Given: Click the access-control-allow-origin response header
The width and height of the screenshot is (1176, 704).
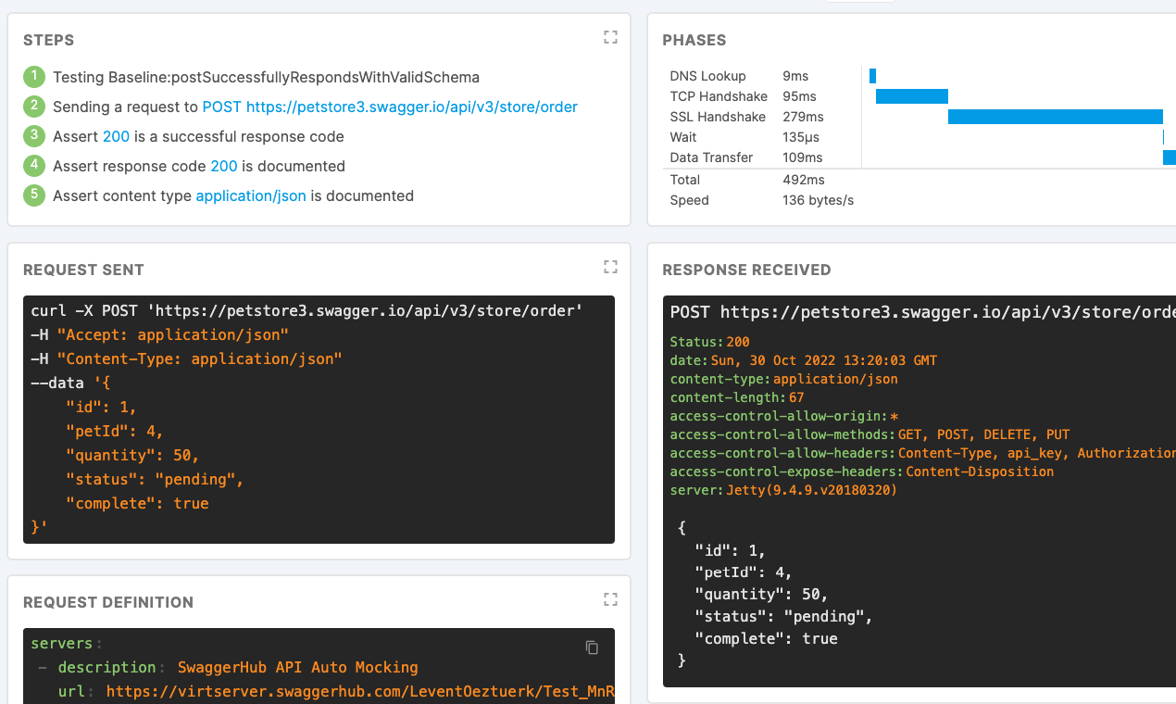Looking at the screenshot, I should click(784, 416).
